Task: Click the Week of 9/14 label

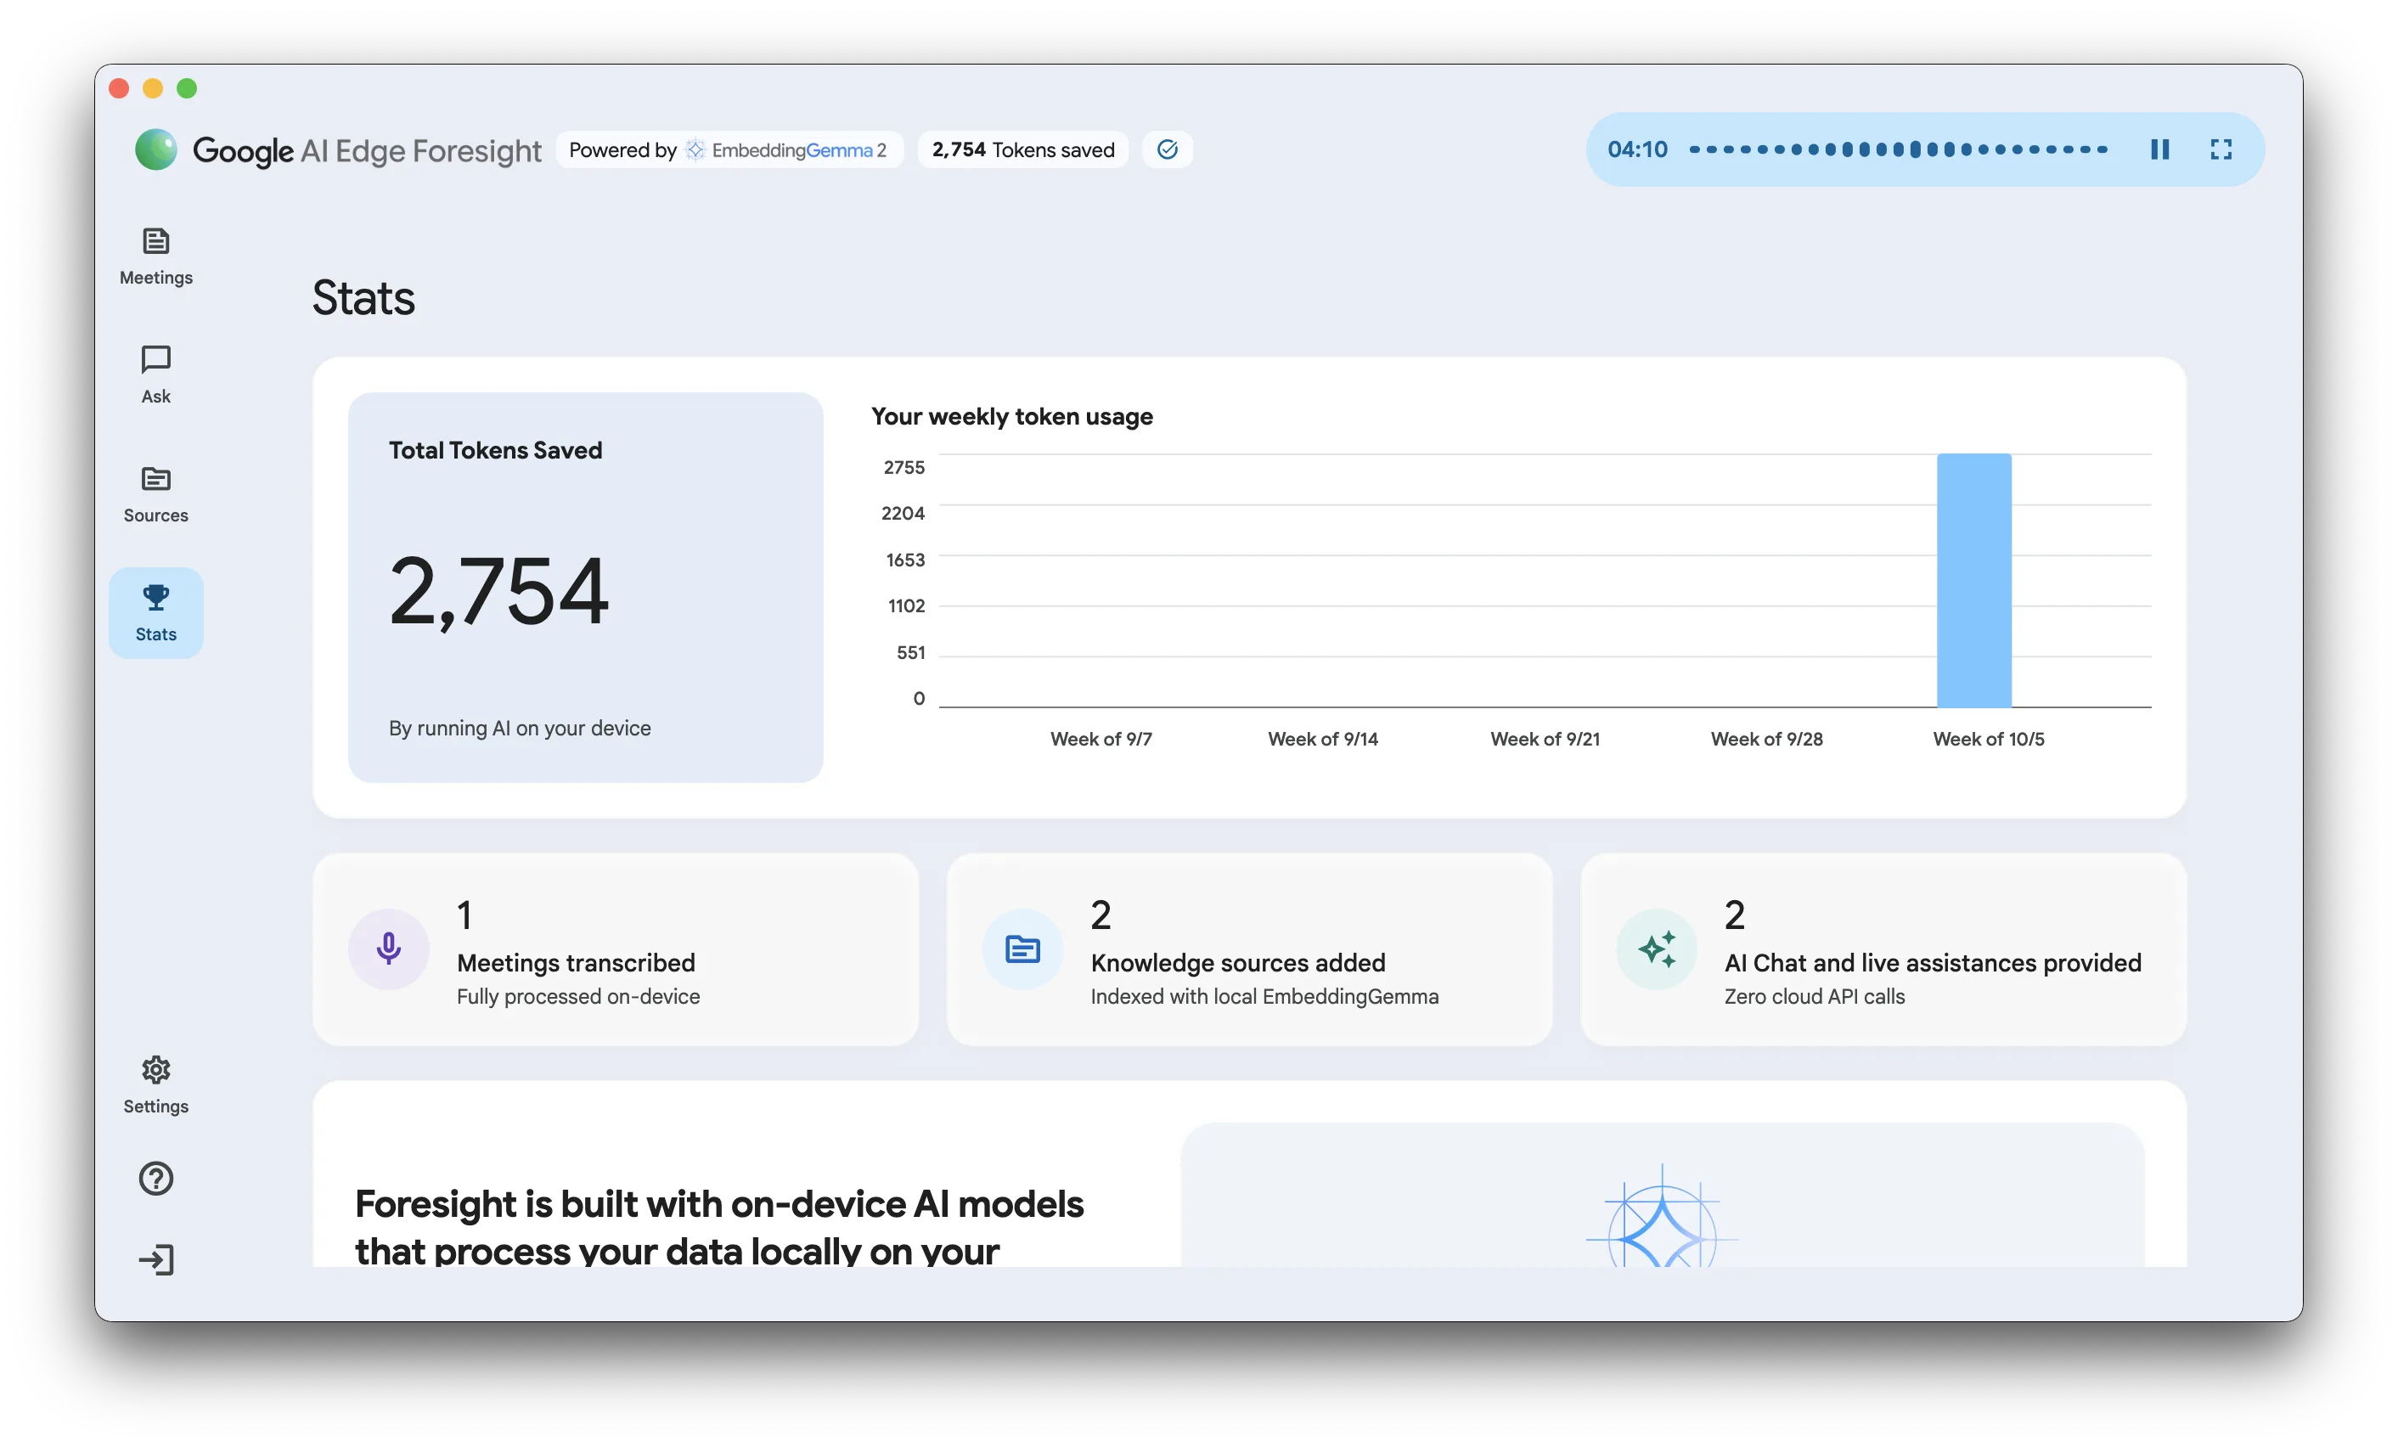Action: (x=1323, y=739)
